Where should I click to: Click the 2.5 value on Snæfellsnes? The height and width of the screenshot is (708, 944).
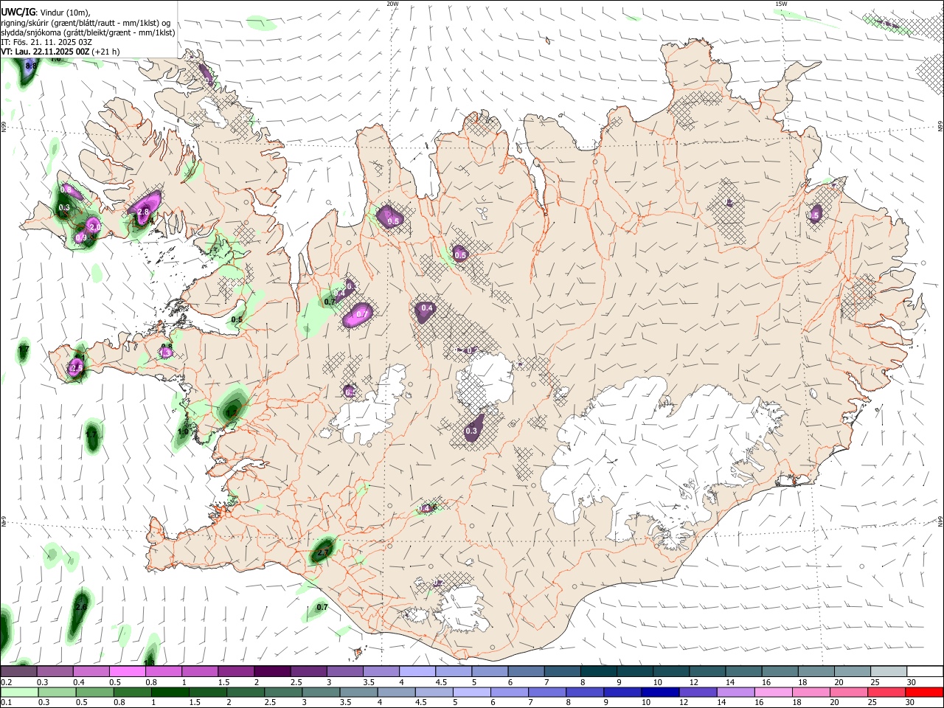tap(75, 367)
